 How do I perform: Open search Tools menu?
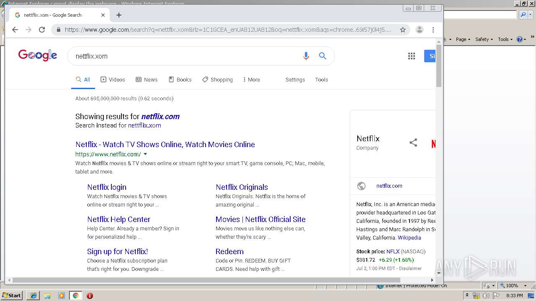[322, 79]
